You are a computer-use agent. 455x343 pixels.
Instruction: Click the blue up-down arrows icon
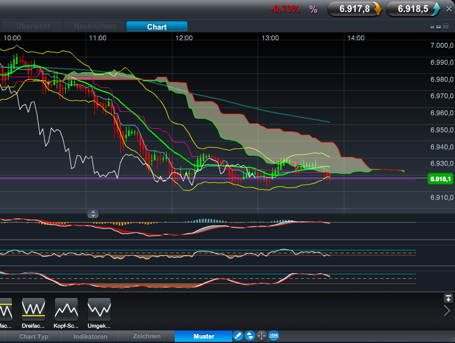click(250, 336)
